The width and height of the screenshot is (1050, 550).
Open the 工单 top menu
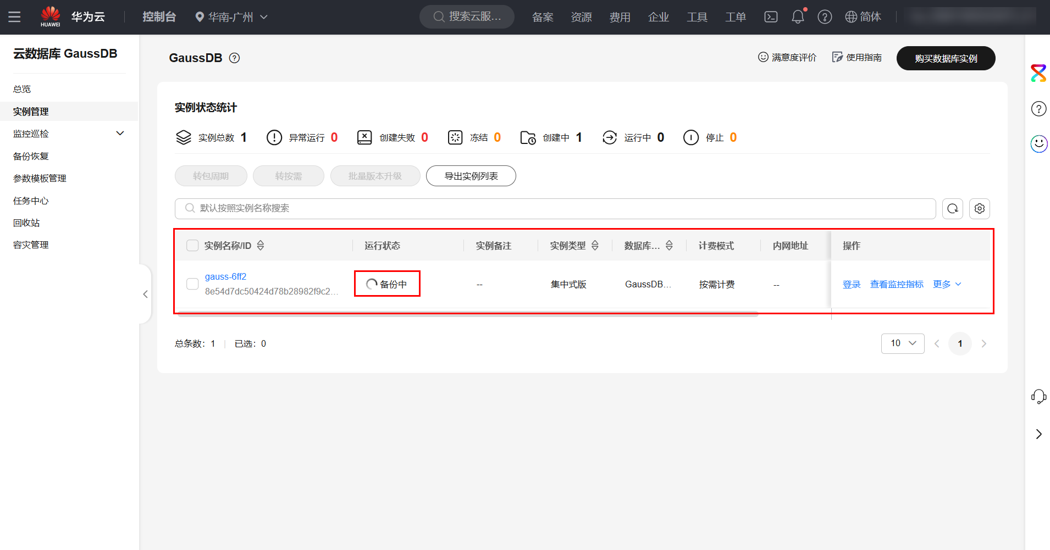pos(736,17)
